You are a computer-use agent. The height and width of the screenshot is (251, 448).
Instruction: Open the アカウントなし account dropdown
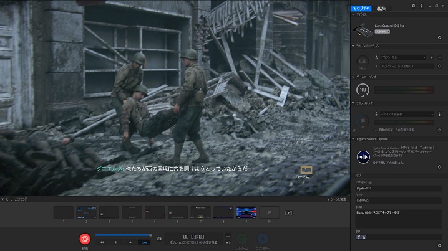click(x=403, y=57)
